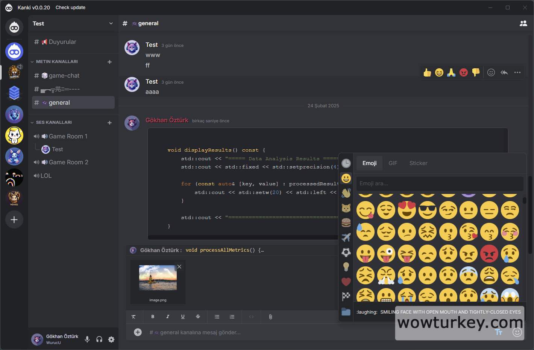Viewport: 534px width, 350px height.
Task: Click the thumbs up reaction on message
Action: [x=427, y=72]
